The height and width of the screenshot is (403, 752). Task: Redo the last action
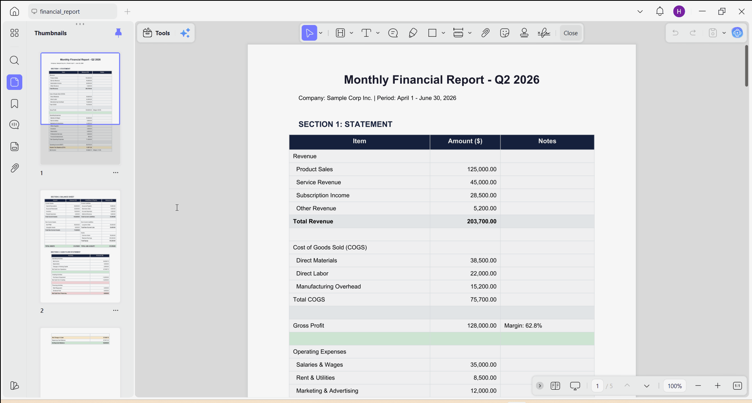tap(693, 33)
